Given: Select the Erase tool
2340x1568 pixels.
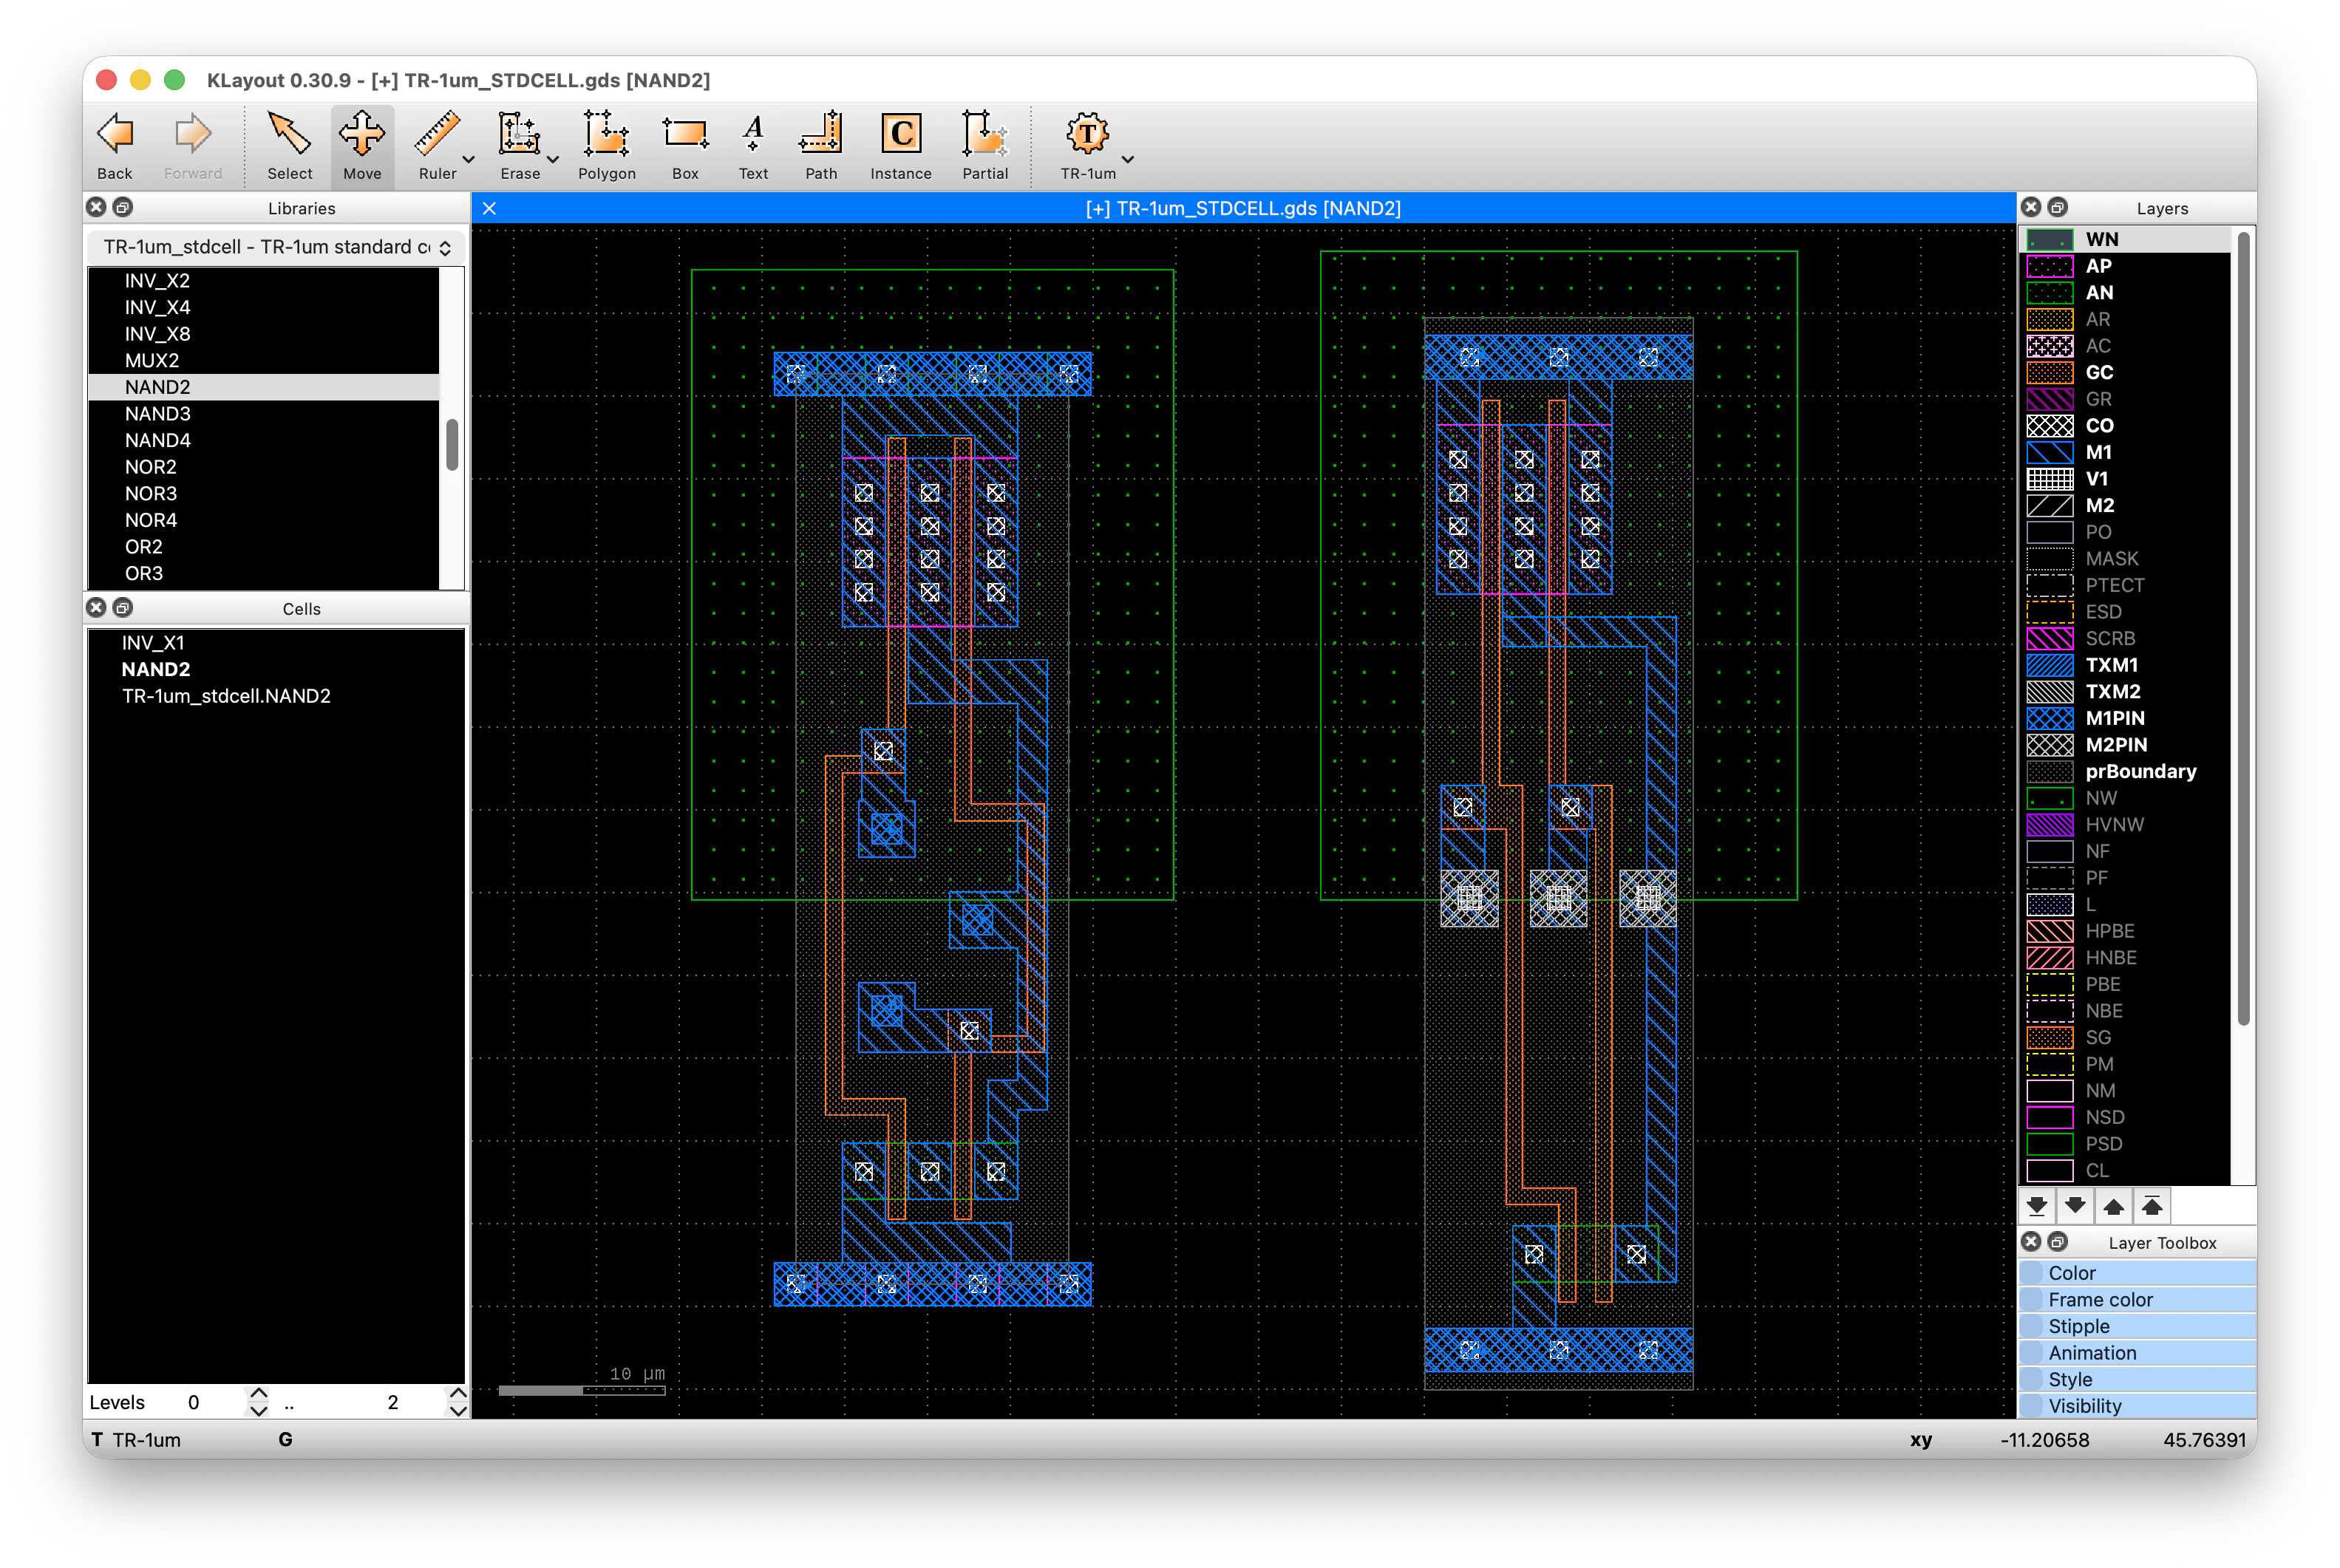Looking at the screenshot, I should coord(520,146).
